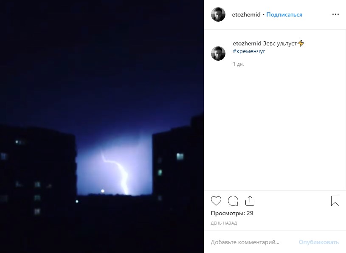Viewport: 346px width, 253px height.
Task: Like the post with the heart icon
Action: (216, 201)
